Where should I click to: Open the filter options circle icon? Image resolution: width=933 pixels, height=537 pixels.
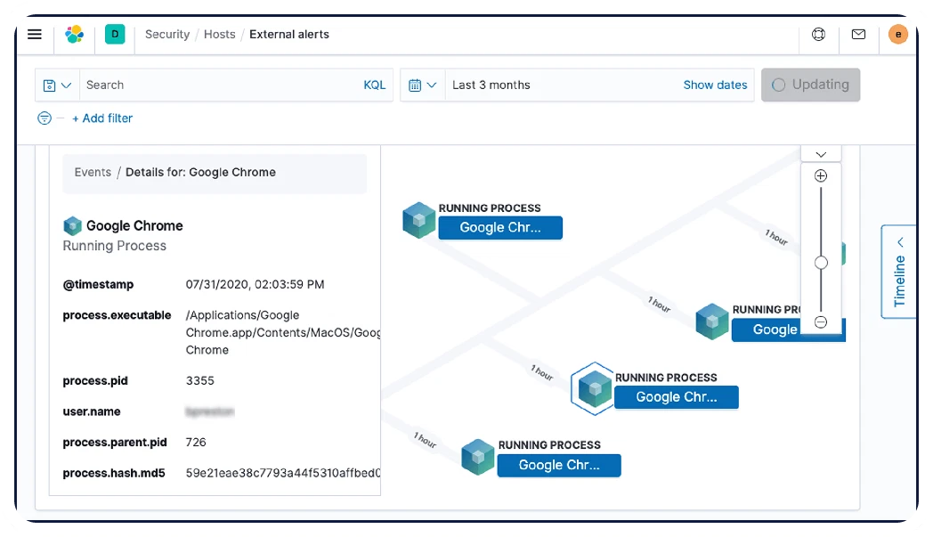(x=44, y=118)
